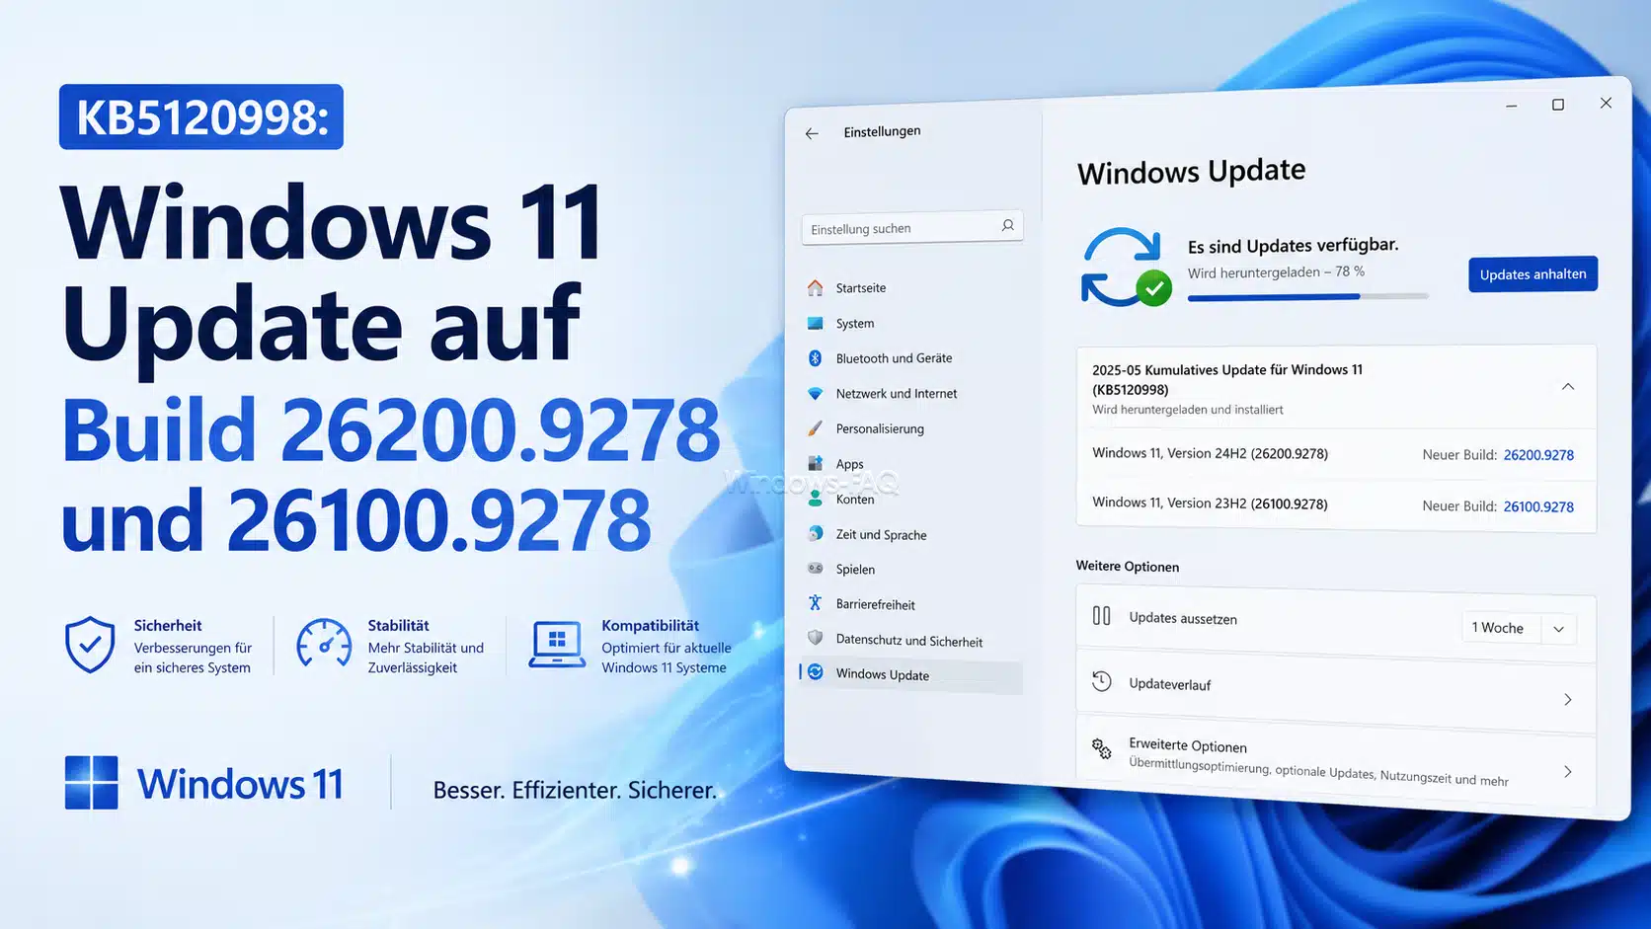Open the 26100.9278 build link

point(1538,506)
